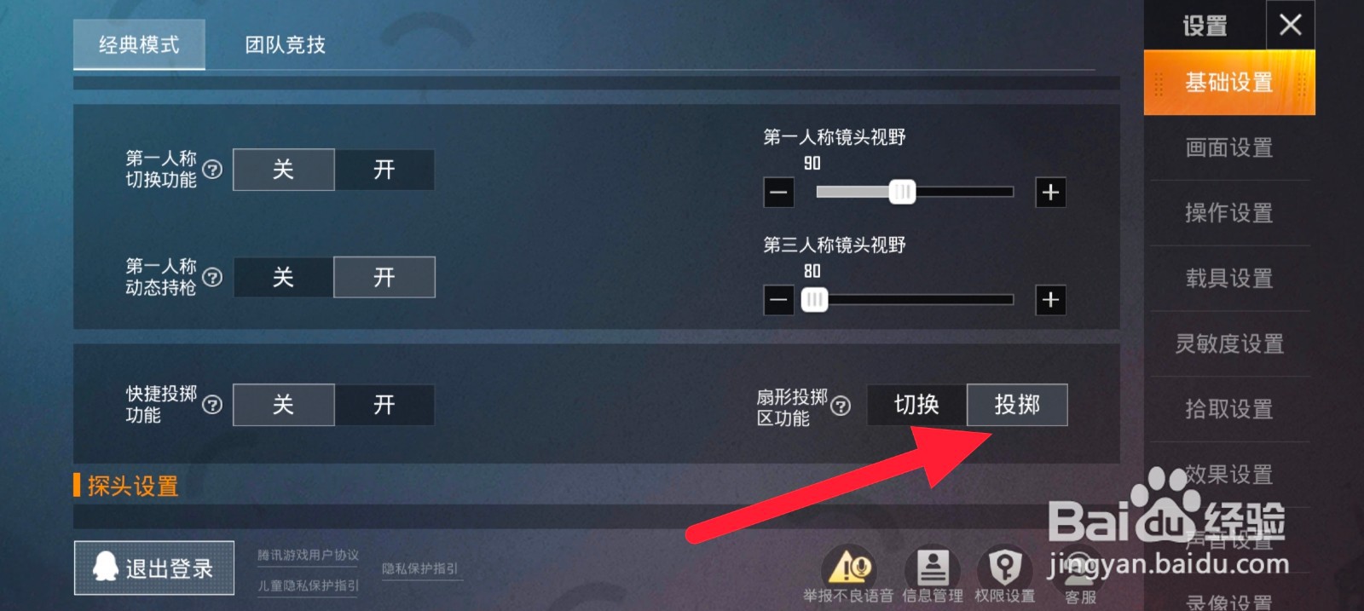Open help for 第一人称动态持枪
Viewport: 1364px width, 611px height.
point(212,277)
